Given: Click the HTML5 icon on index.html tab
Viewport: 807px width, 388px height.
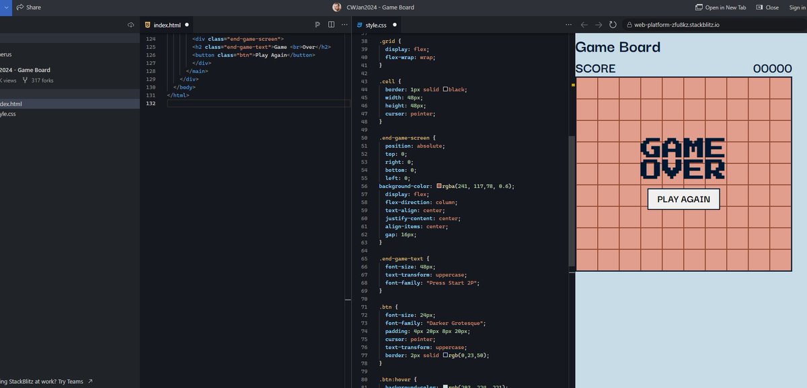Looking at the screenshot, I should [x=148, y=25].
